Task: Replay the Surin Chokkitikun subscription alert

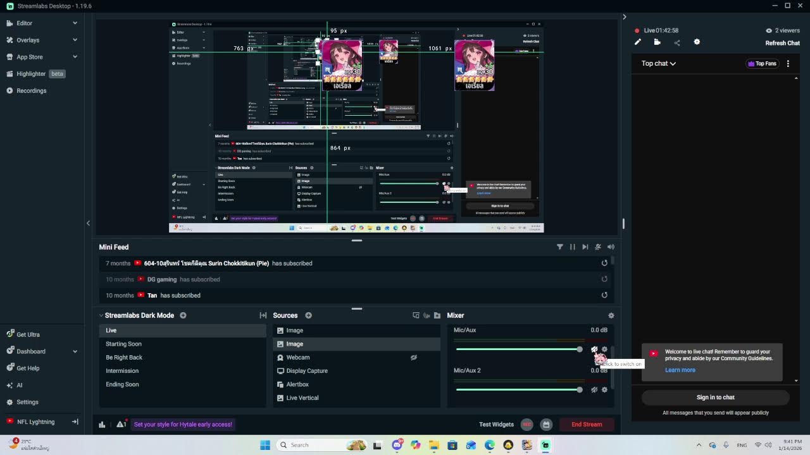Action: (x=604, y=263)
